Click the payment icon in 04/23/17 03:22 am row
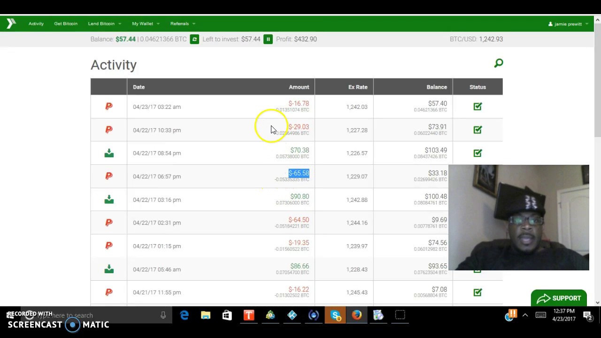The image size is (601, 338). coord(109,107)
